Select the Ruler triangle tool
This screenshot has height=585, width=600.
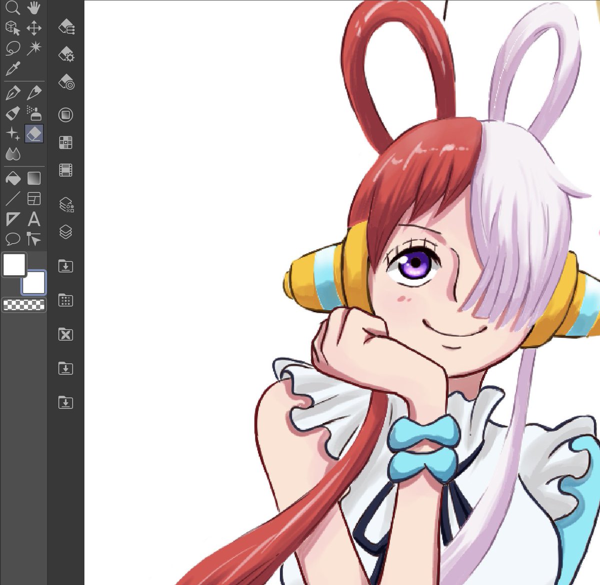click(x=12, y=219)
